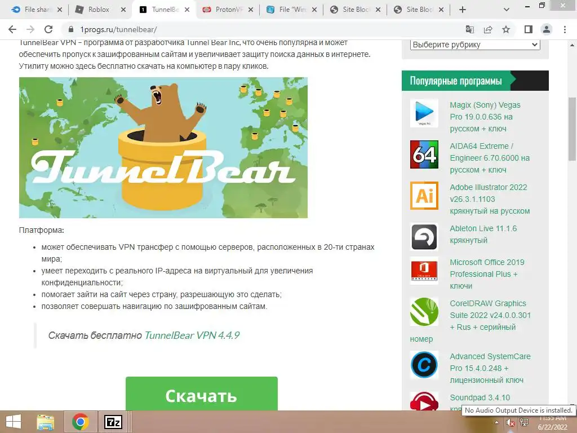Open the Chrome profile avatar

tap(547, 29)
